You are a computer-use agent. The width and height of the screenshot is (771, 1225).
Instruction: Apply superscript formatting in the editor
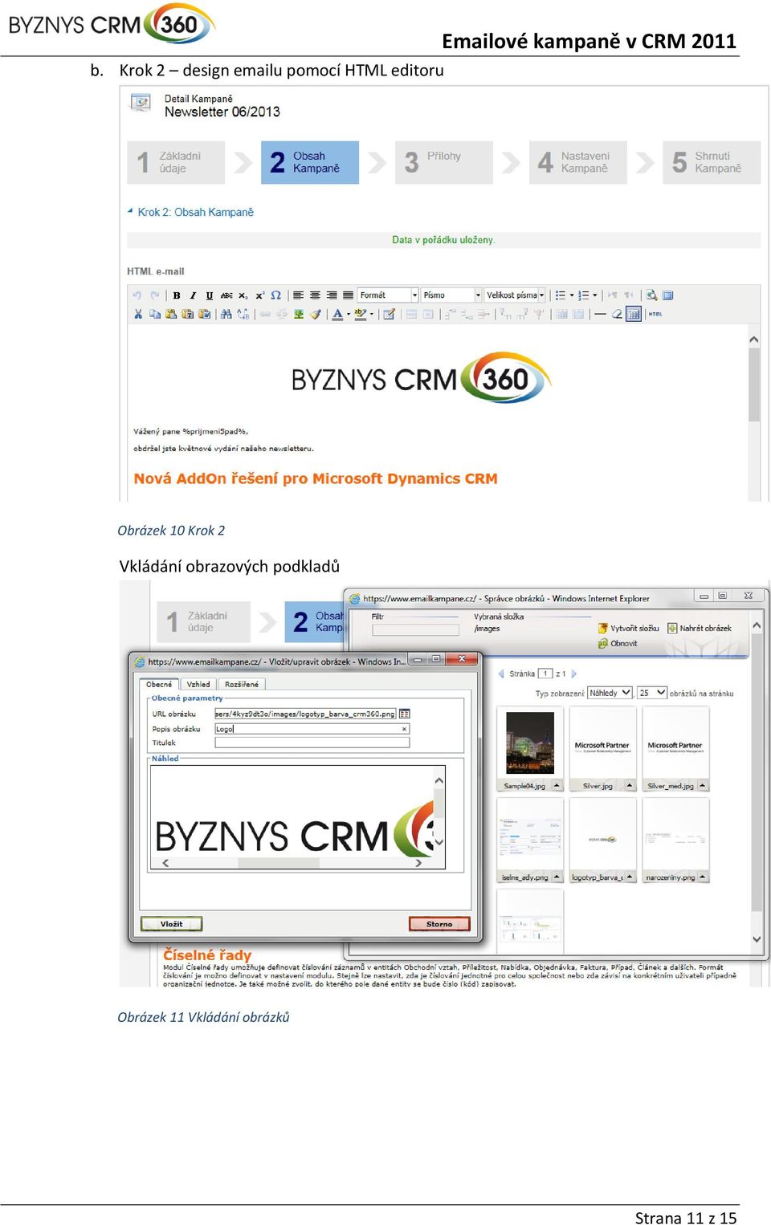point(259,295)
